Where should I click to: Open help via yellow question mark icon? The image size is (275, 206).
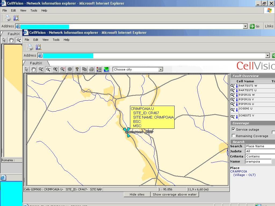click(77, 69)
